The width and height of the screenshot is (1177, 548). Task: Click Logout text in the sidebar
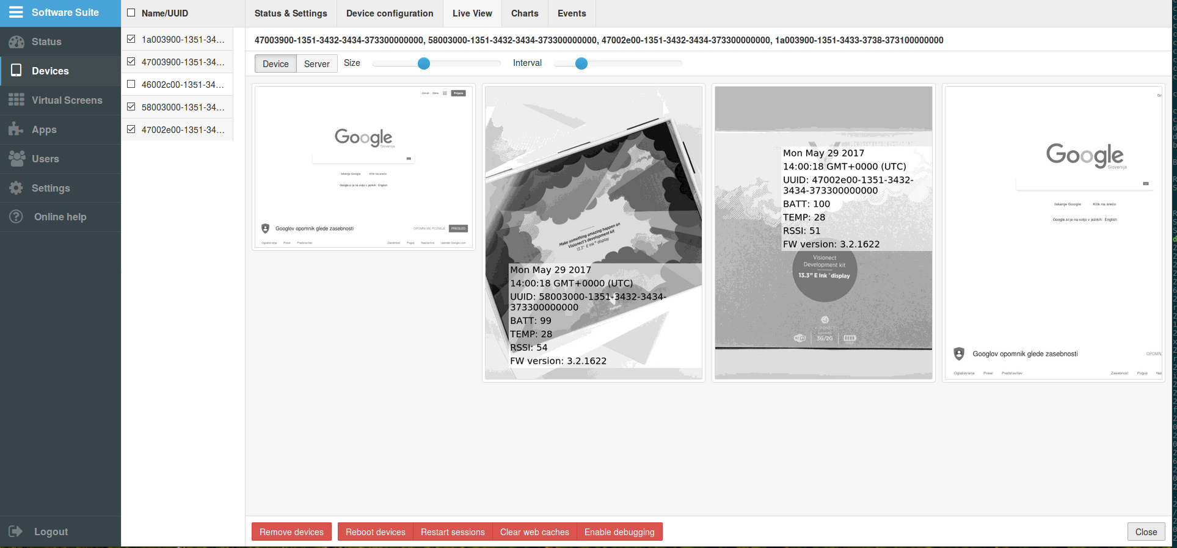point(51,532)
